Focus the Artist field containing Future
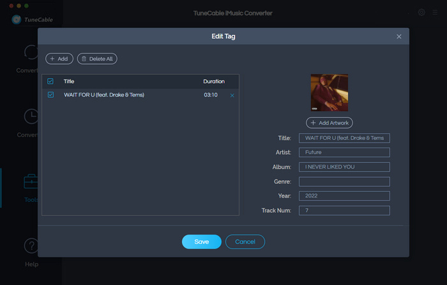 click(344, 152)
